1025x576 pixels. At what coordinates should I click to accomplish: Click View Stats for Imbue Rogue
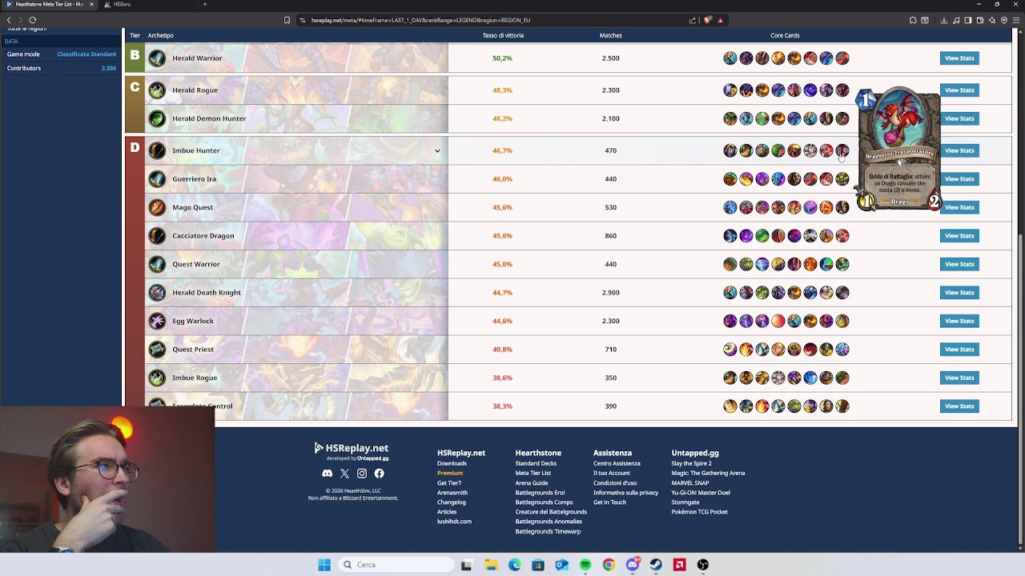(x=959, y=378)
